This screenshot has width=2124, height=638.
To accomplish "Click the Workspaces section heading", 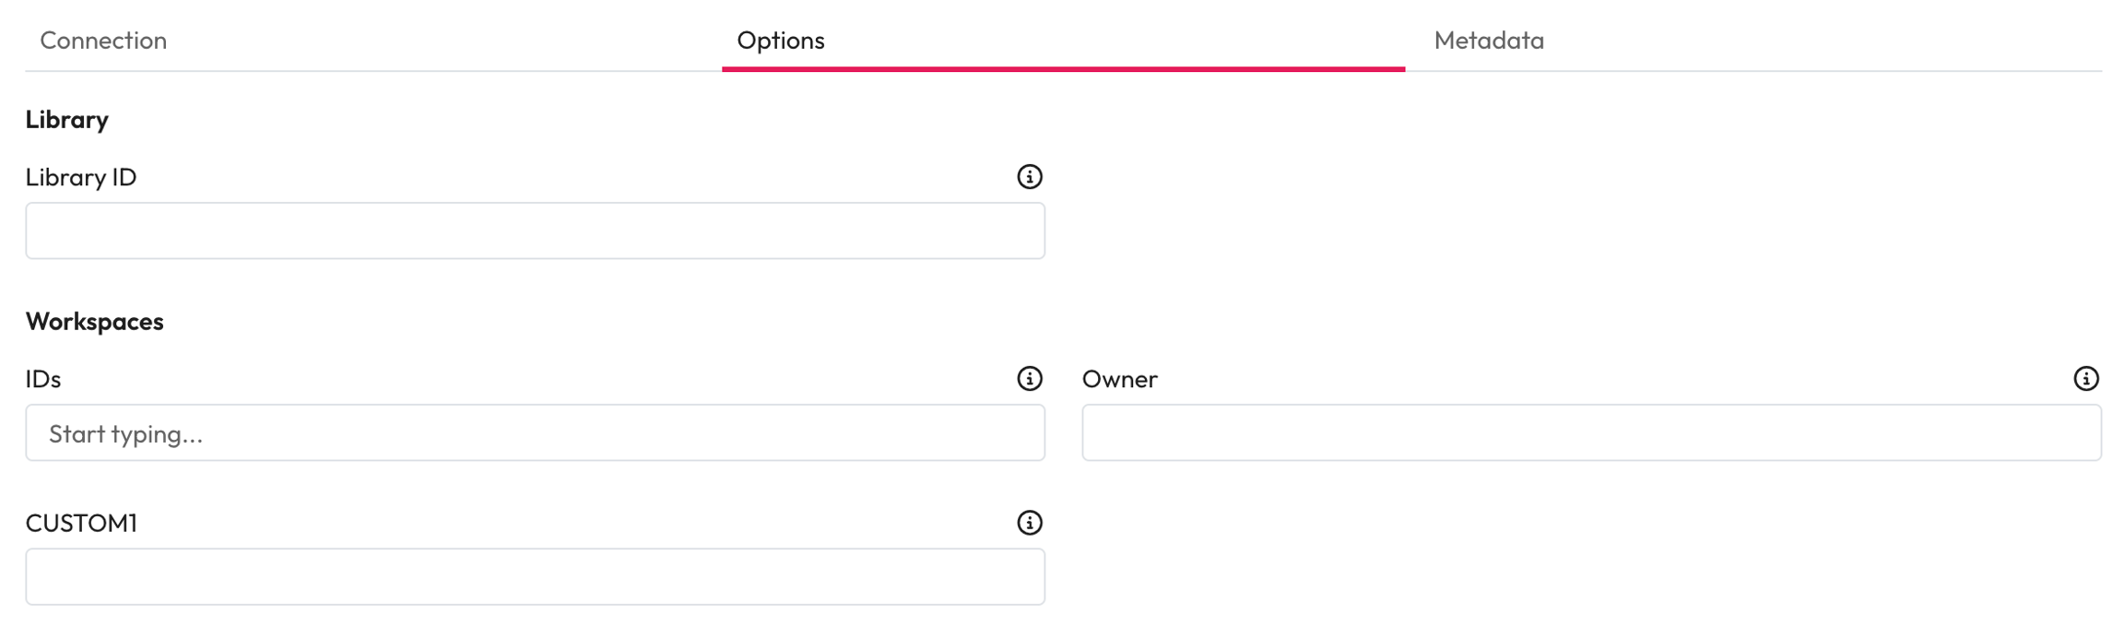I will [95, 322].
